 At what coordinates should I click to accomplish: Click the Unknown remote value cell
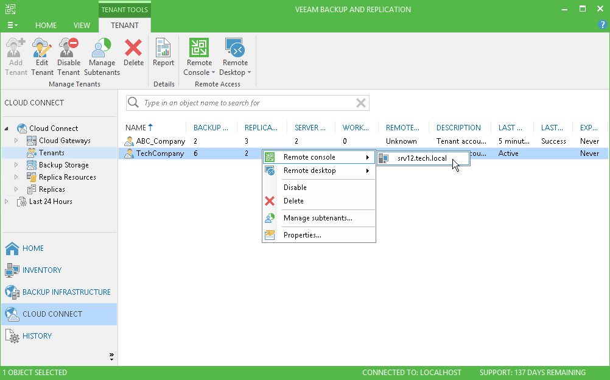point(401,141)
